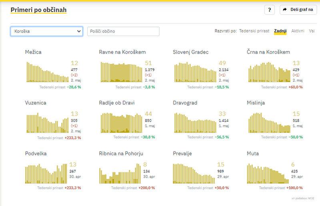The image size is (320, 206).
Task: Open the Koroška region dropdown
Action: (46, 31)
